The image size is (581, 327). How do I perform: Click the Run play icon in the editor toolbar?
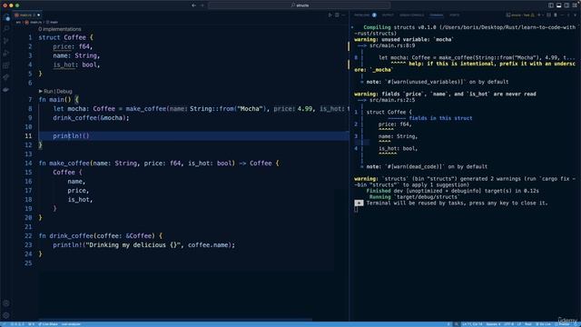pyautogui.click(x=330, y=15)
